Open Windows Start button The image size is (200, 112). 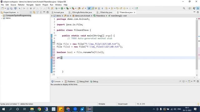pyautogui.click(x=3, y=109)
